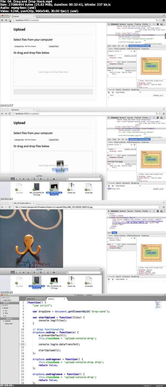Image resolution: width=166 pixels, height=387 pixels.
Task: Expand the div class="bar" node in the 00:01:57 frame
Action: tap(116, 33)
